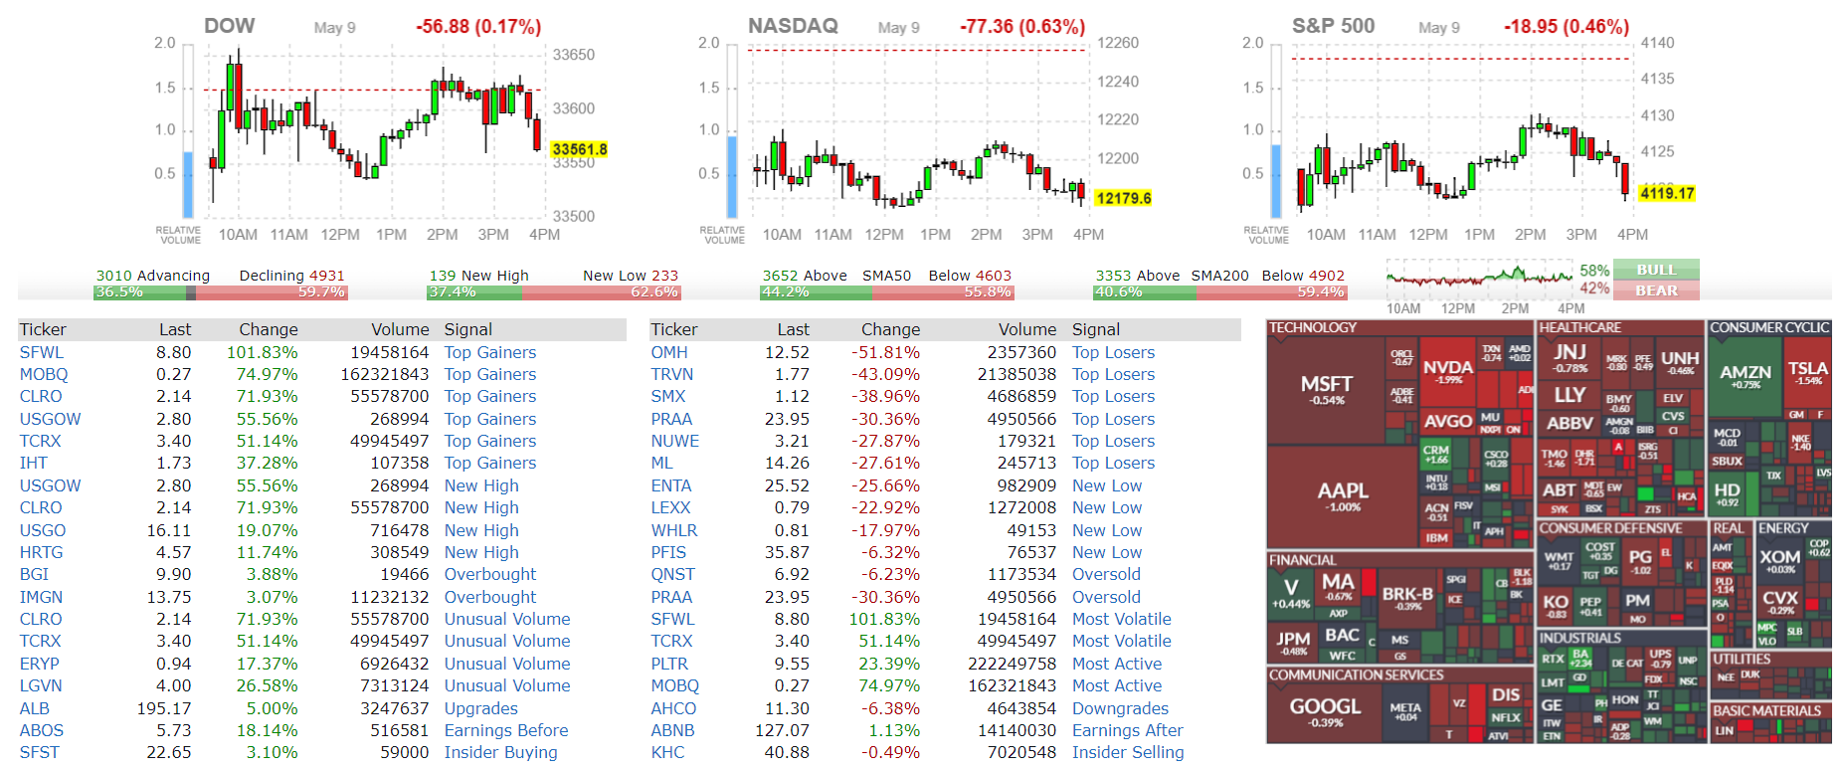
Task: Click New High signal in HRTG row
Action: pyautogui.click(x=481, y=552)
